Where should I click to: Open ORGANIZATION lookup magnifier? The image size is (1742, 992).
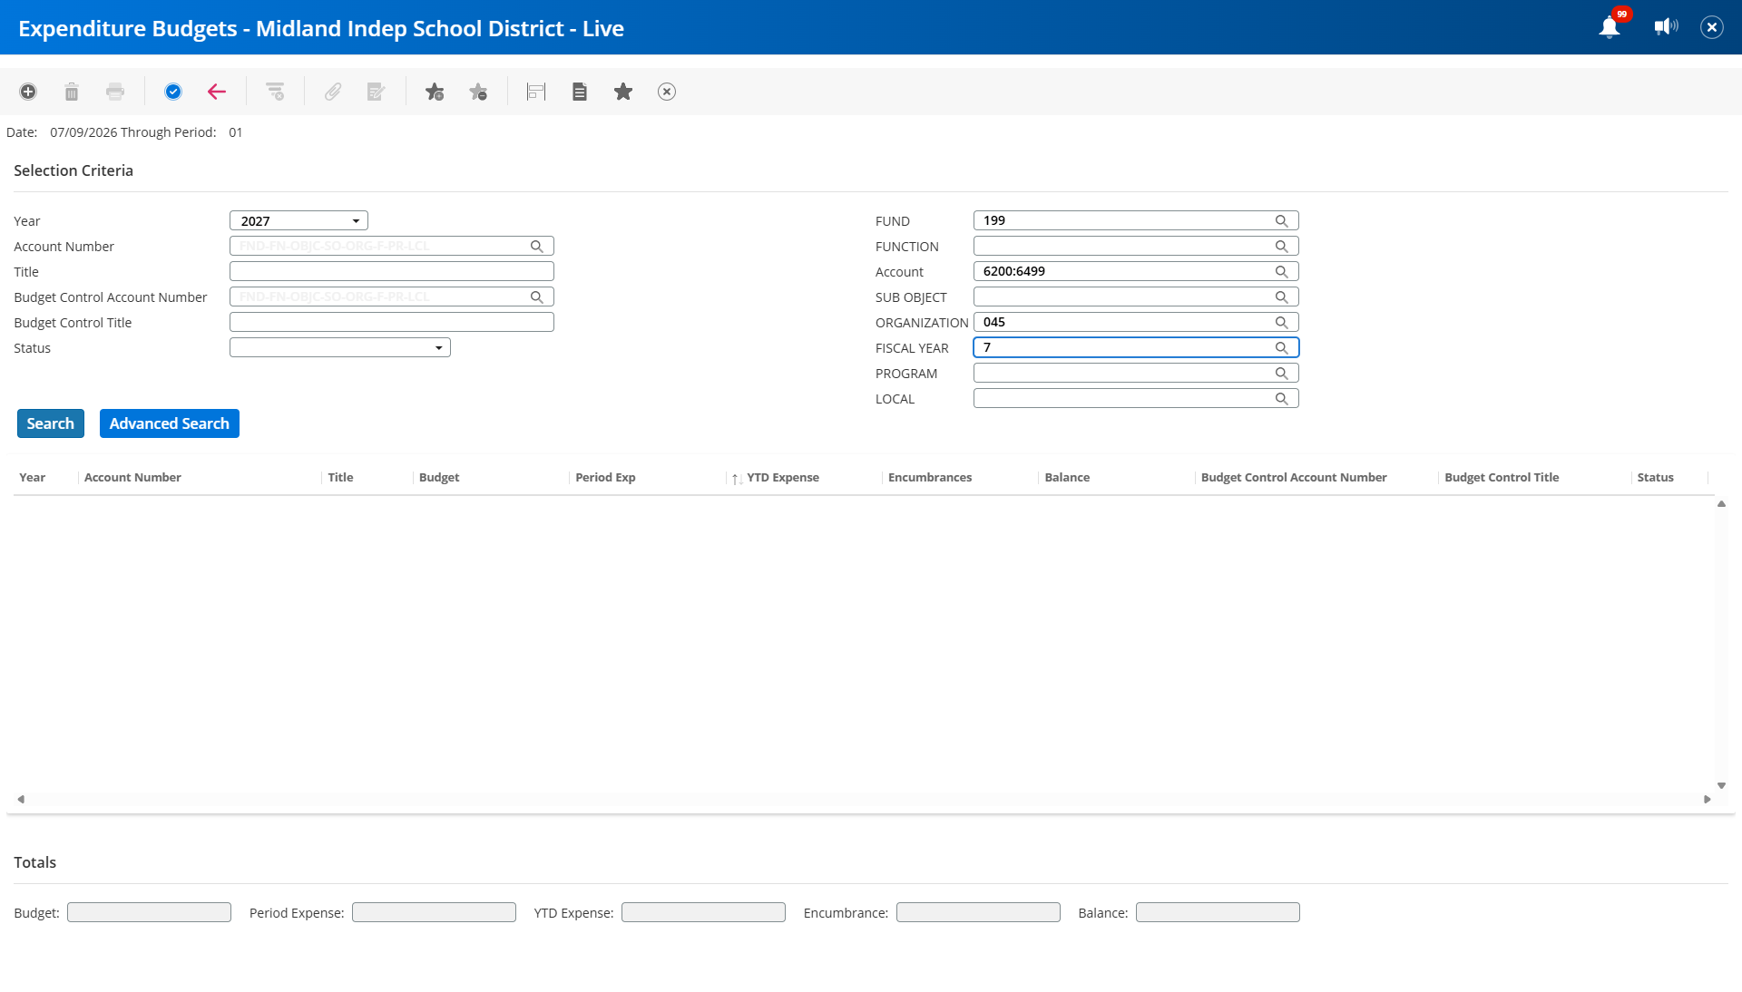coord(1281,323)
